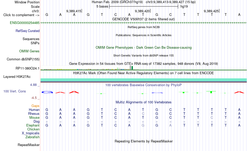Click Repeating Elements by RepeatMasker title

(x=144, y=141)
